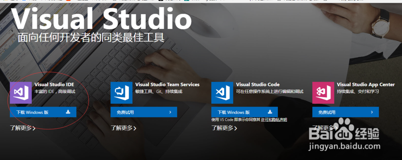Click chevron on Team Services free trial button

pos(170,112)
